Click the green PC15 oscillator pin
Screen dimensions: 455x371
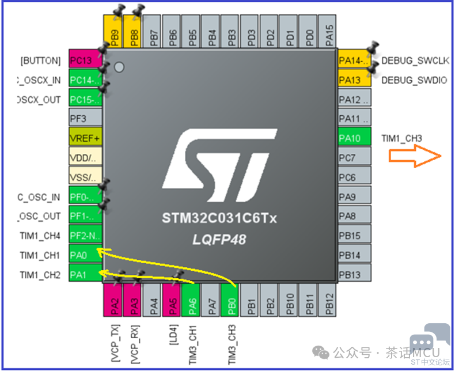pos(86,97)
